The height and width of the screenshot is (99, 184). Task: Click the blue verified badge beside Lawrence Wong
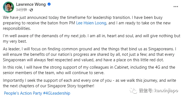click(x=49, y=4)
